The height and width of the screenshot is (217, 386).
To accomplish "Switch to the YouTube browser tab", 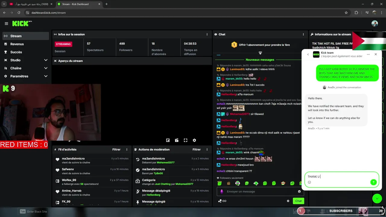I will tap(31, 4).
